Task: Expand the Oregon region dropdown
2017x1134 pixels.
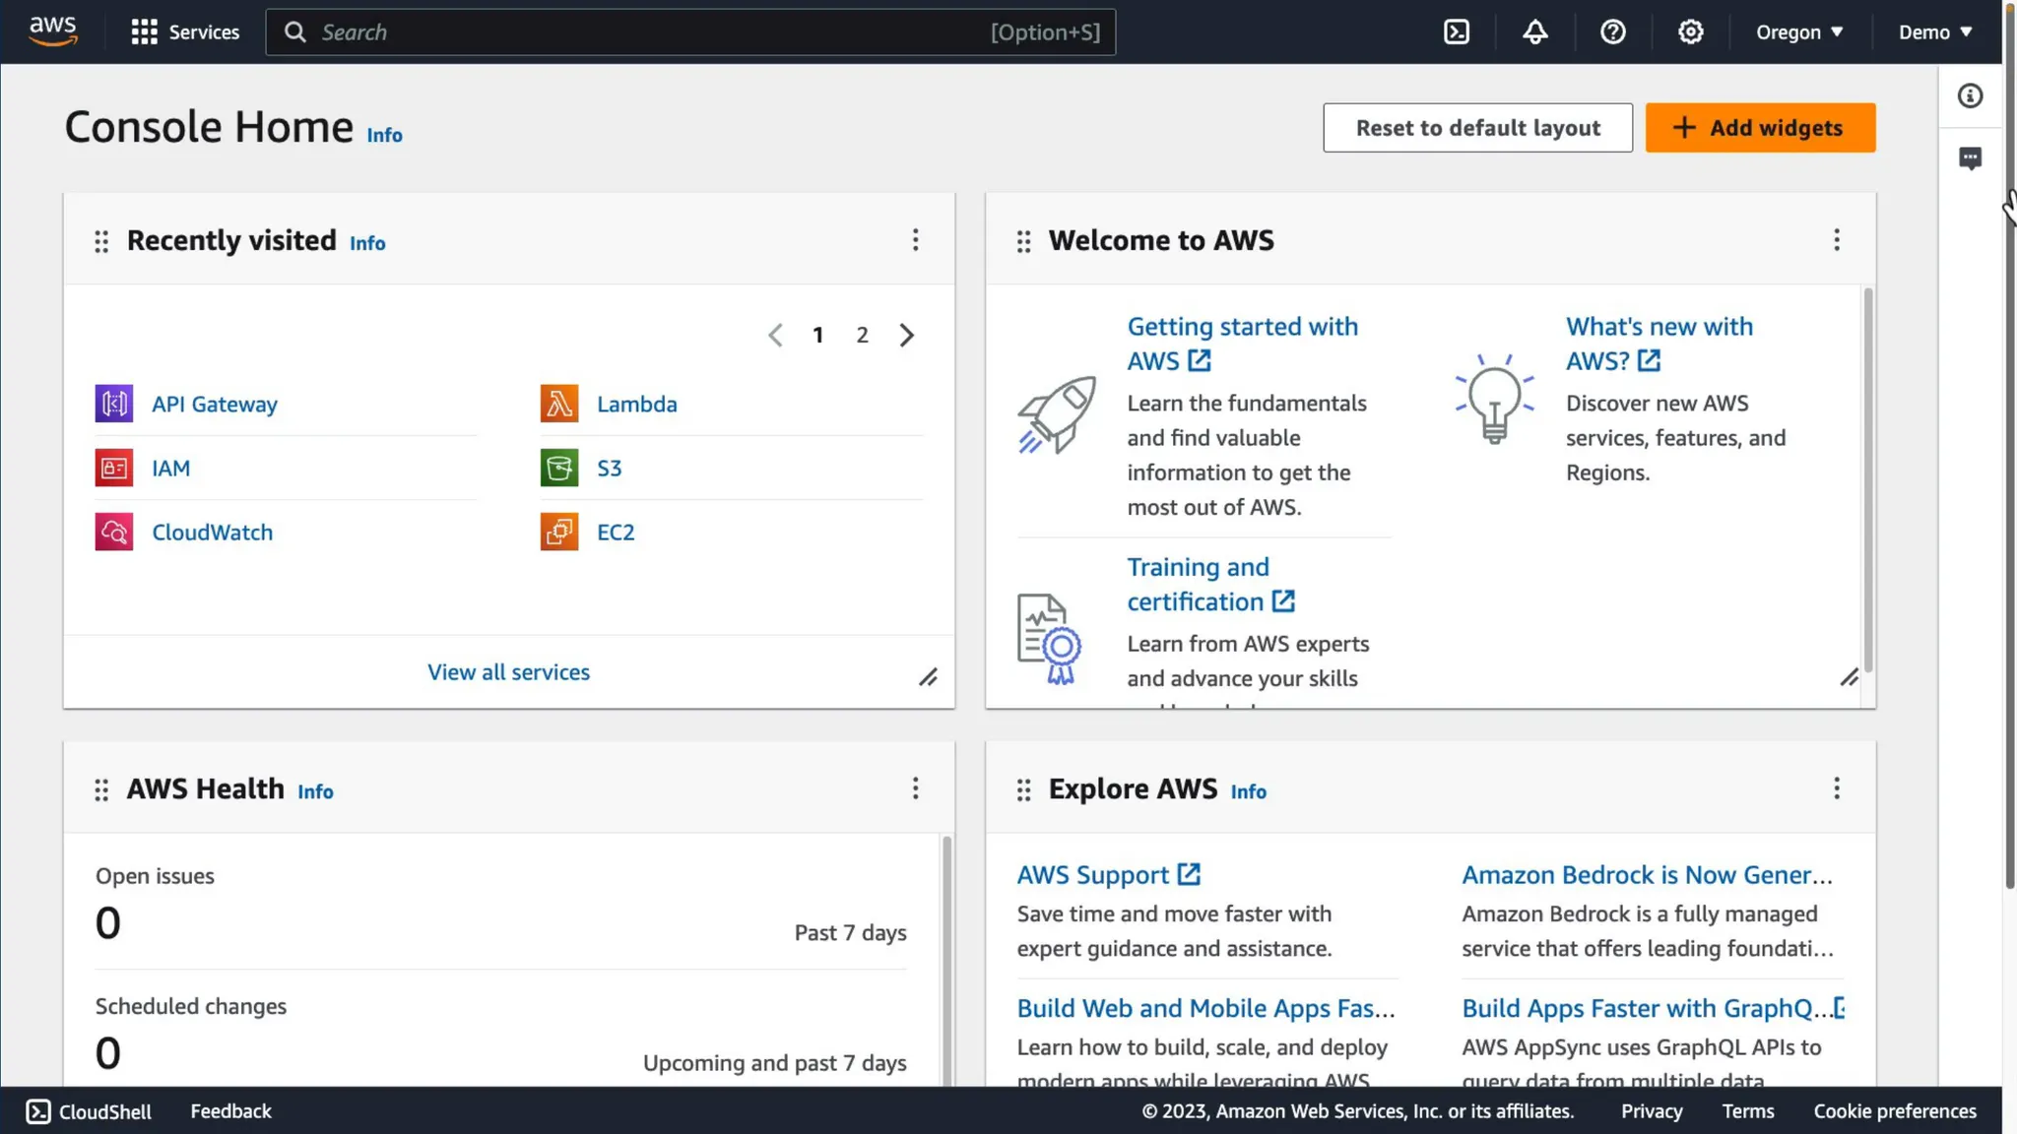Action: 1798,32
